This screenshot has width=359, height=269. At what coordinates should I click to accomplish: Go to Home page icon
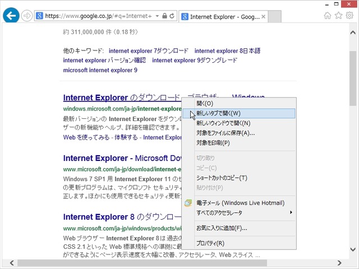(328, 16)
